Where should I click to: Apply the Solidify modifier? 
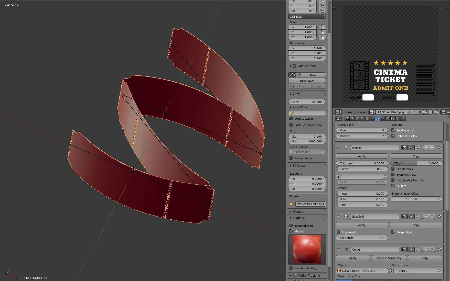click(x=362, y=156)
